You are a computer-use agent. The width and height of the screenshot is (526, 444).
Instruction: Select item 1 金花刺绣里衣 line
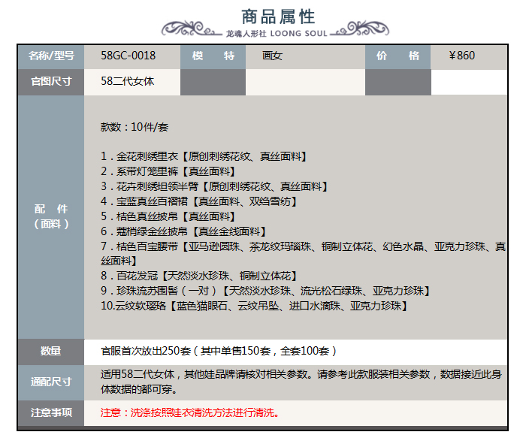[204, 157]
